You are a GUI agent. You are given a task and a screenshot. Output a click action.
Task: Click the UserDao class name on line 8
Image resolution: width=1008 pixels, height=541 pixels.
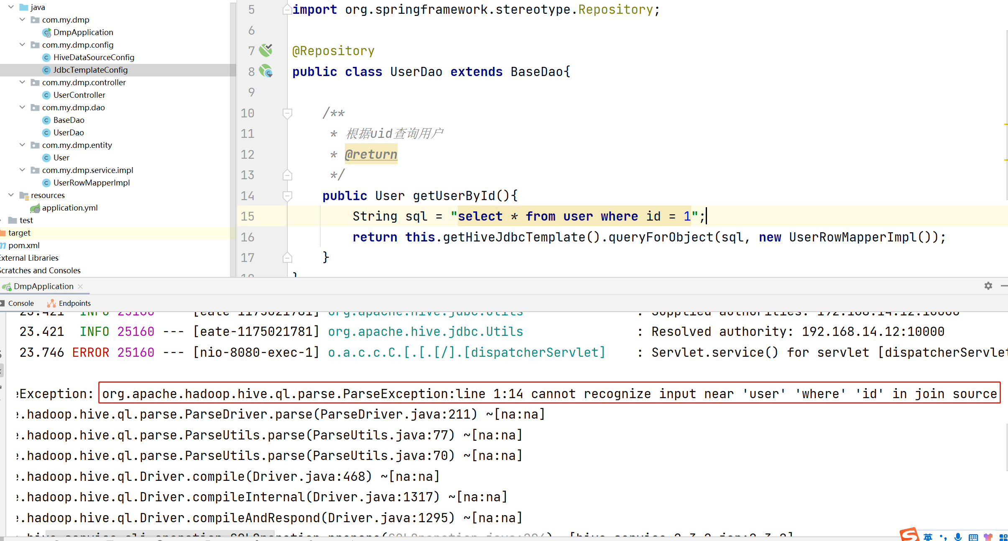(x=416, y=72)
